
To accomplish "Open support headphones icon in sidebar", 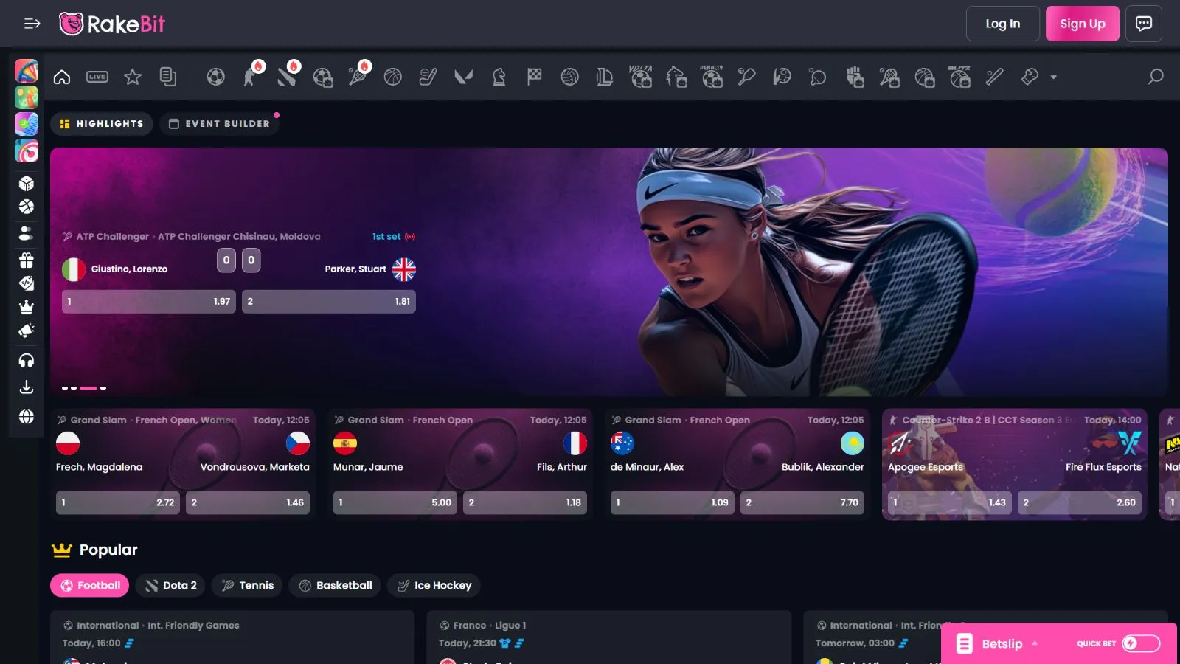I will tap(27, 361).
